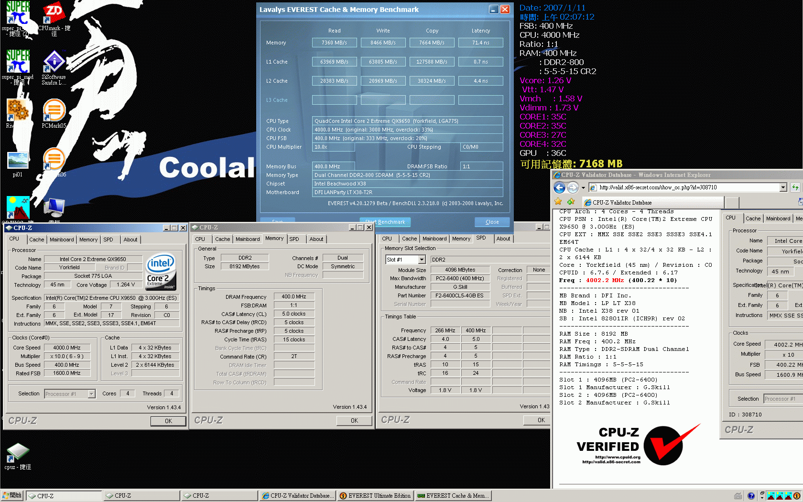Open the My Computer desktop icon

(x=54, y=207)
